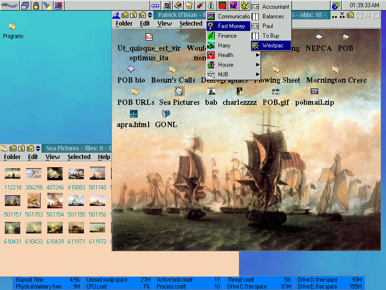Select the POB bio icon
The width and height of the screenshot is (386, 290).
pyautogui.click(x=131, y=69)
